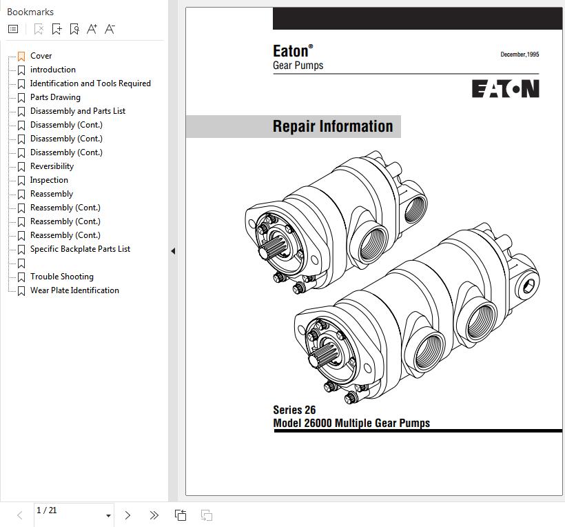Click the Series 26 text
Image resolution: width=565 pixels, height=527 pixels.
coord(294,410)
